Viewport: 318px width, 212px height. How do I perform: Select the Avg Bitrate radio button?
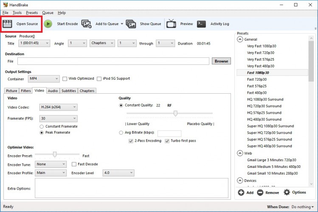pyautogui.click(x=121, y=133)
